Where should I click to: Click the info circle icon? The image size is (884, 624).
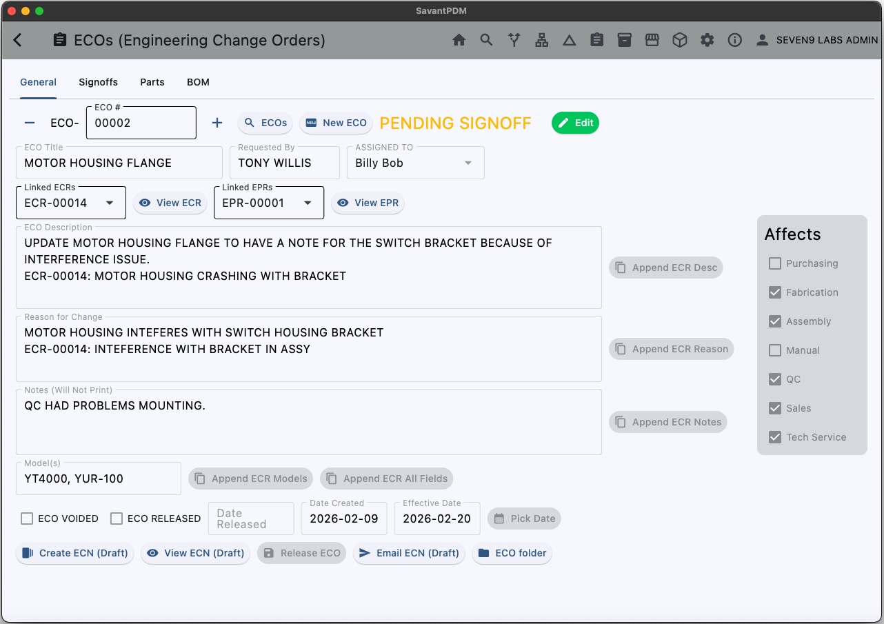[735, 41]
